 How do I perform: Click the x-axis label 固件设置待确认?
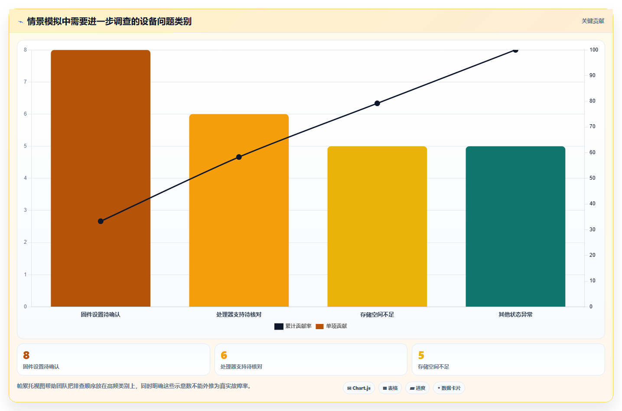(x=101, y=314)
